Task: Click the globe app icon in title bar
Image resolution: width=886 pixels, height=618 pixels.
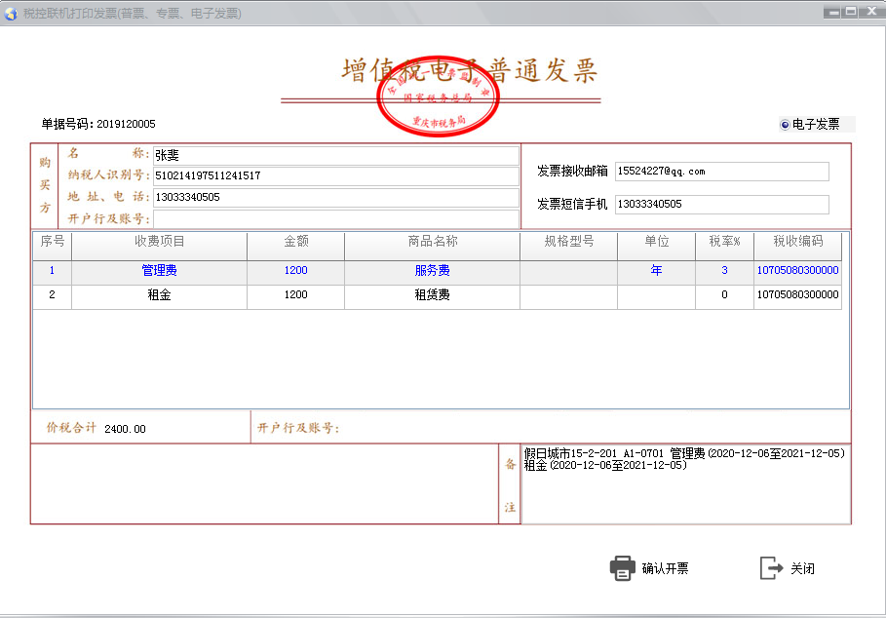Action: (x=11, y=13)
